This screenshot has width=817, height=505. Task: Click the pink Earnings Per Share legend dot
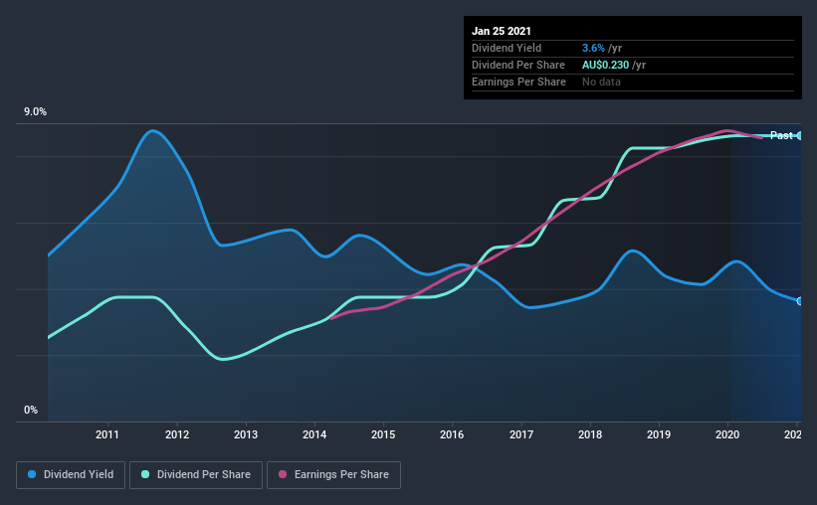tap(283, 474)
